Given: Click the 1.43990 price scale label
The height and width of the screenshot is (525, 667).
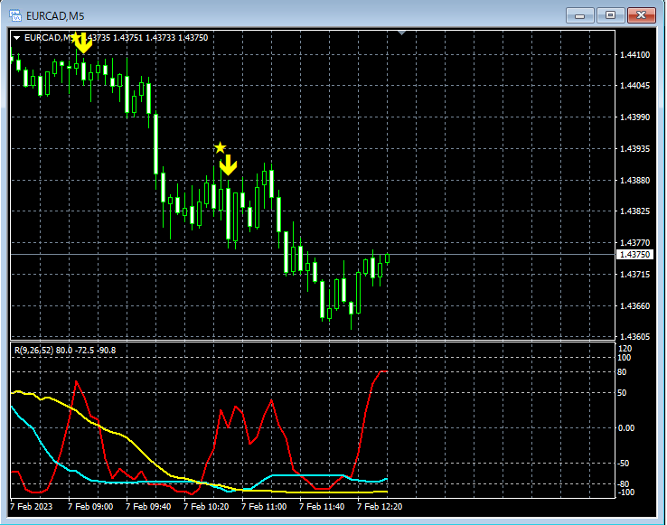Looking at the screenshot, I should pos(634,117).
